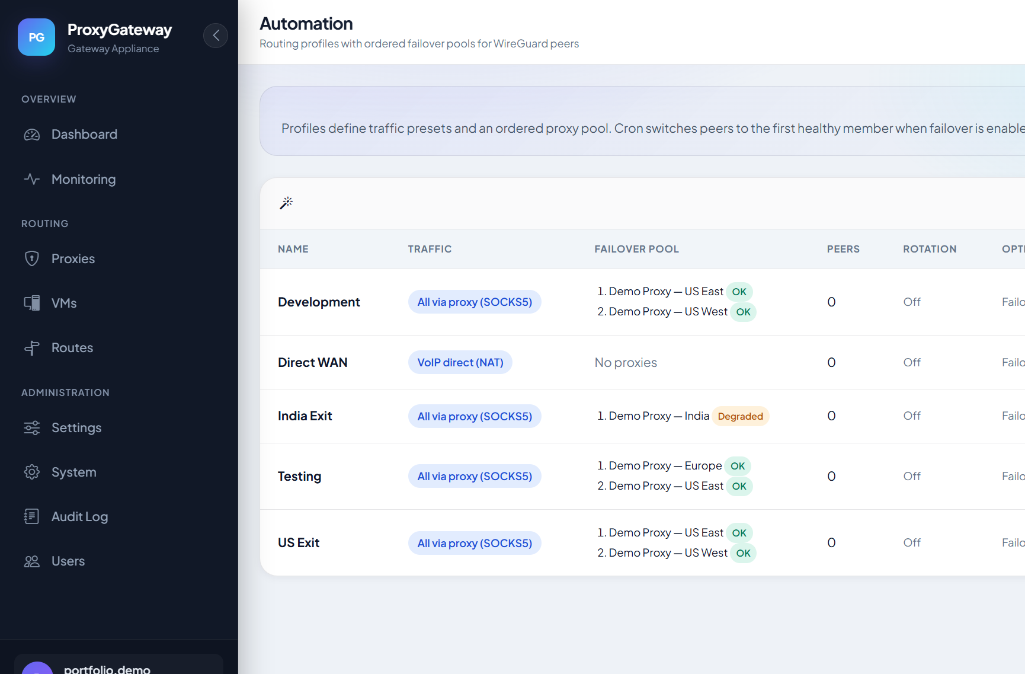Click the Direct WAN row's peers count
The width and height of the screenshot is (1025, 674).
click(831, 362)
